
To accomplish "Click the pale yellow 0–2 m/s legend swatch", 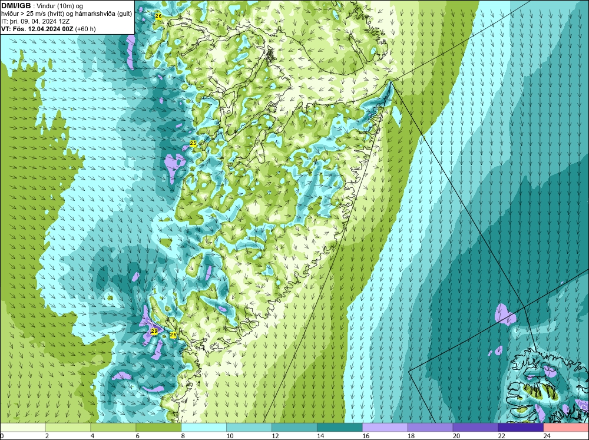I will tap(22, 428).
